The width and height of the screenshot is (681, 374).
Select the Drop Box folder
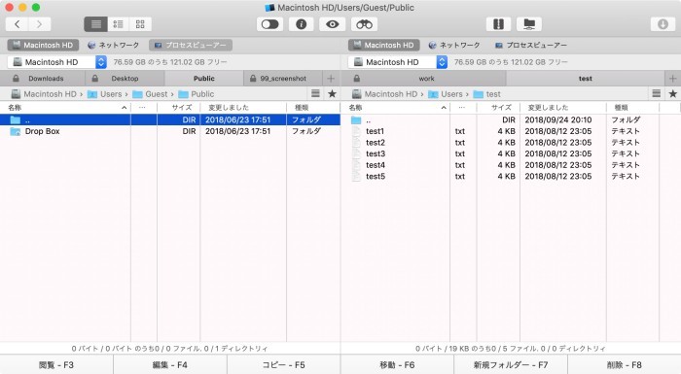click(170, 131)
